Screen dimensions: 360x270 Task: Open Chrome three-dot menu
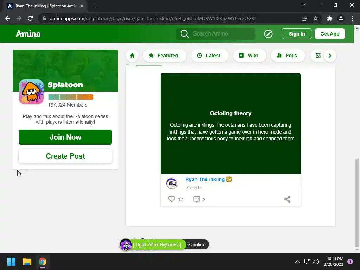[352, 18]
